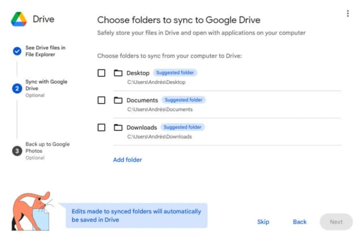
Task: Click the Desktop folder name
Action: (138, 73)
